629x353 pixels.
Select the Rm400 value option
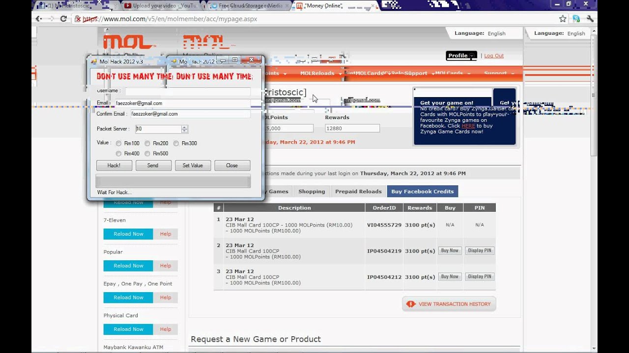[118, 153]
